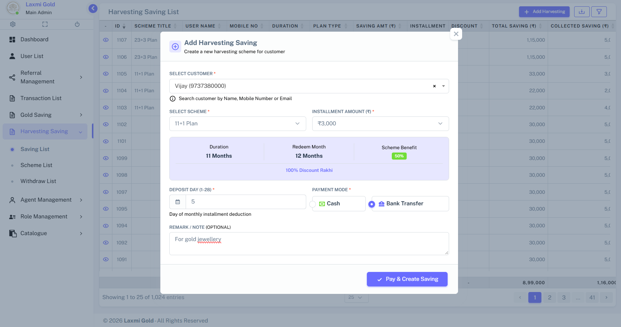Click Add Harvesting button

[544, 12]
